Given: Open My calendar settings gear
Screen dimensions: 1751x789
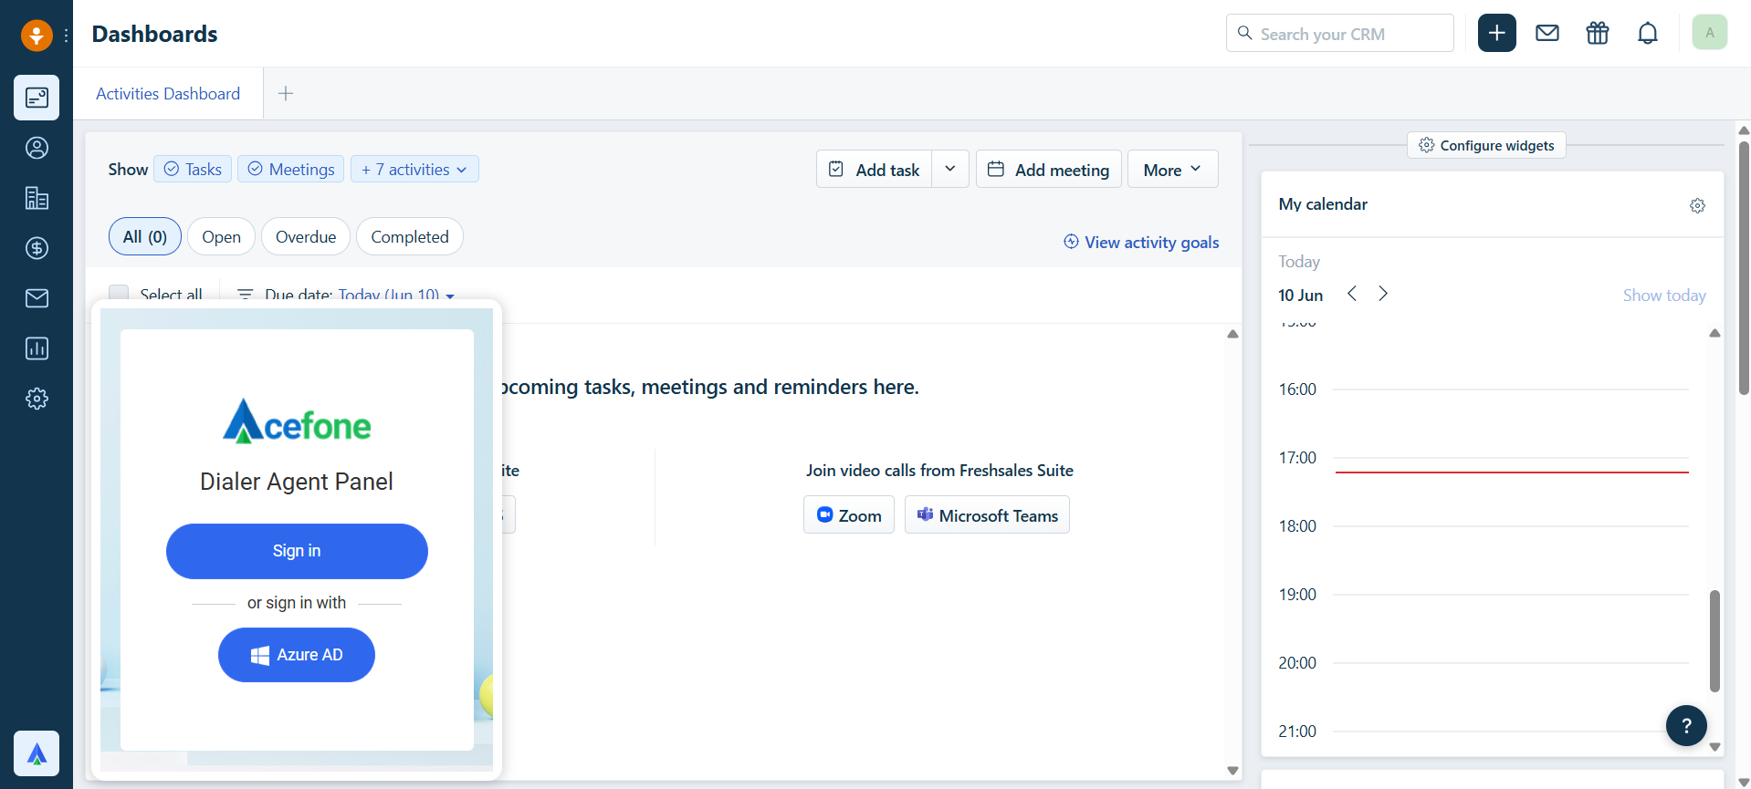Looking at the screenshot, I should [x=1697, y=205].
